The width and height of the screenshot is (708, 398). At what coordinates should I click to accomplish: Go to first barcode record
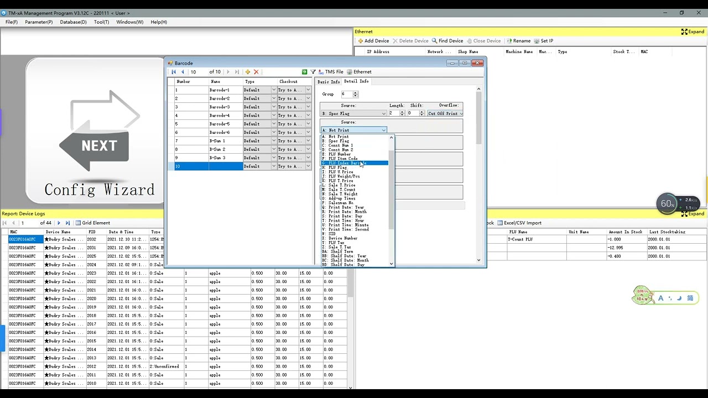[x=174, y=72]
